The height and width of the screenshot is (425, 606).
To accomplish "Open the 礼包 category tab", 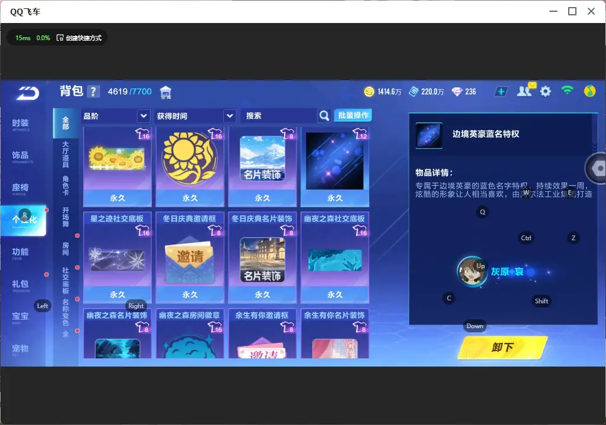I will pyautogui.click(x=20, y=285).
